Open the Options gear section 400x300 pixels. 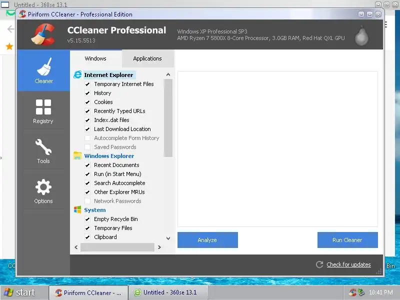[x=43, y=187]
